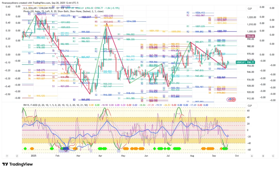Image resolution: width=280 pixels, height=170 pixels.
Task: Click the Oct label on time axis
Action: (237, 156)
